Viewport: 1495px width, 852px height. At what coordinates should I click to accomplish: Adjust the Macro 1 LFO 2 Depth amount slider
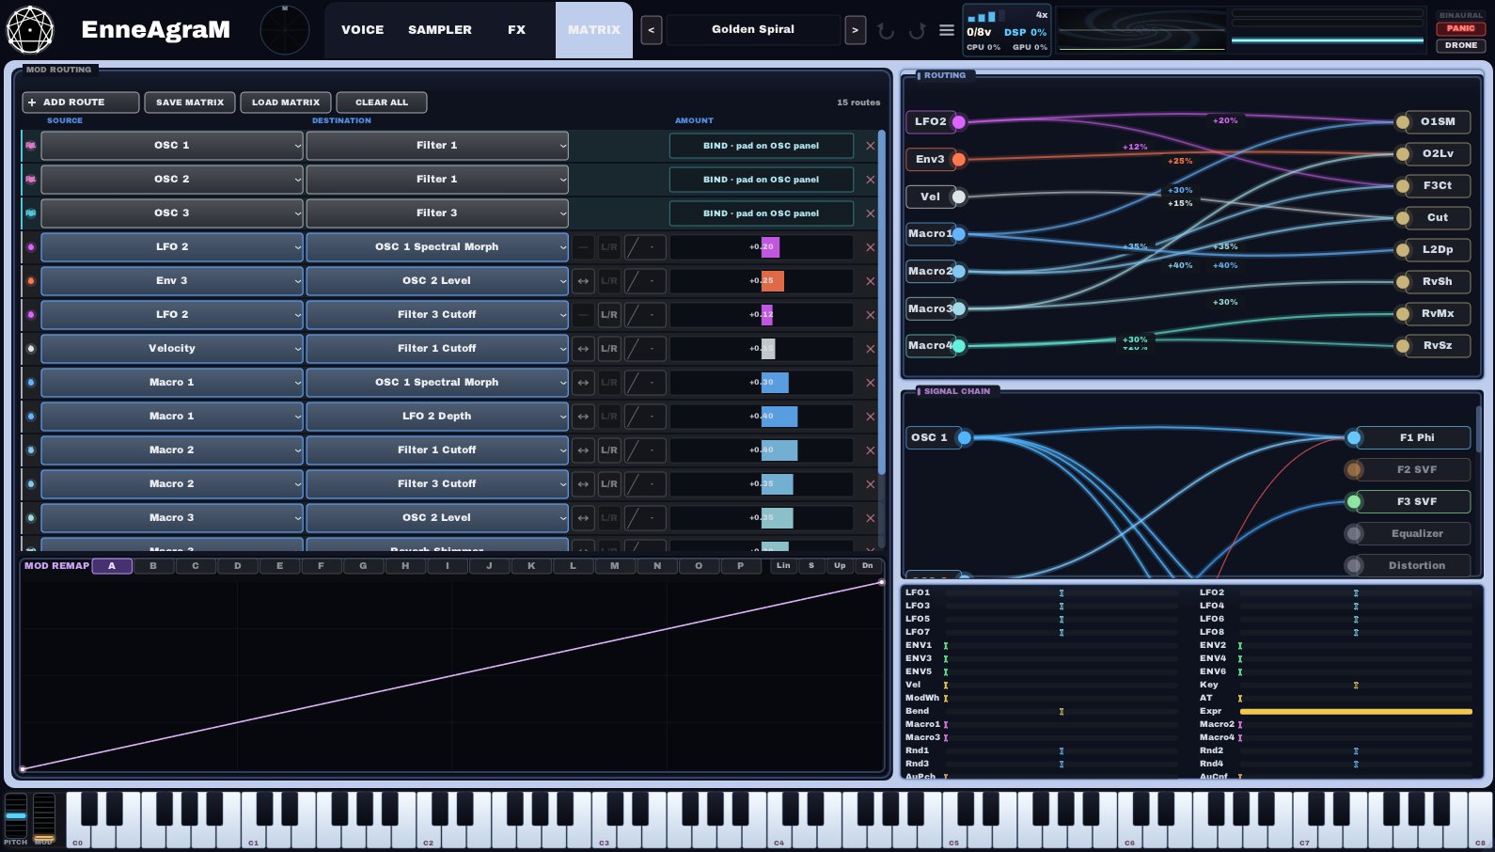[762, 417]
